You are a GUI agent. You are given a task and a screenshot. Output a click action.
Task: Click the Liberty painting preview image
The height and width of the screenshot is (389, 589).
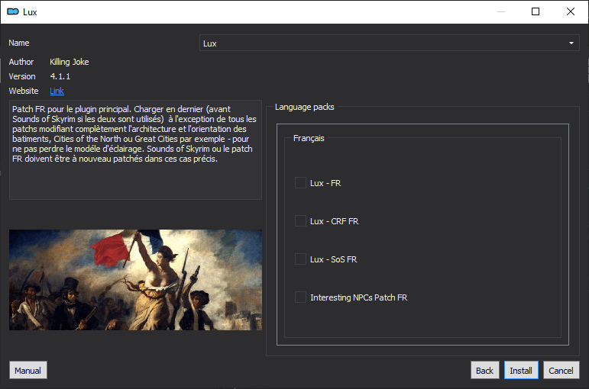136,280
